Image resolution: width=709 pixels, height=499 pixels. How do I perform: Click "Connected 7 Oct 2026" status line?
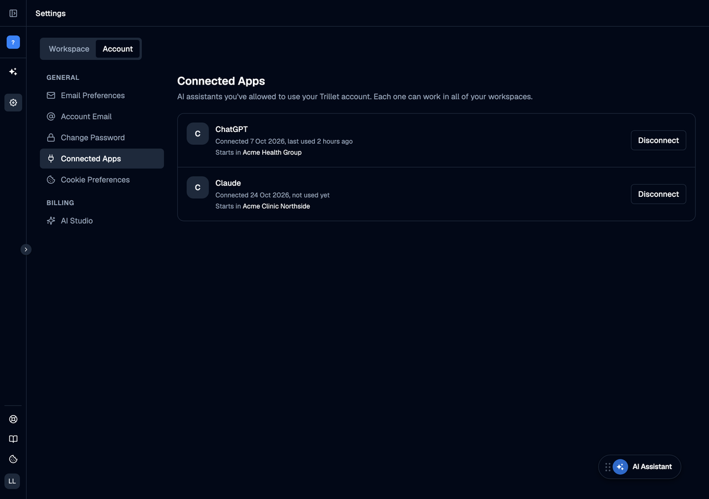point(284,141)
